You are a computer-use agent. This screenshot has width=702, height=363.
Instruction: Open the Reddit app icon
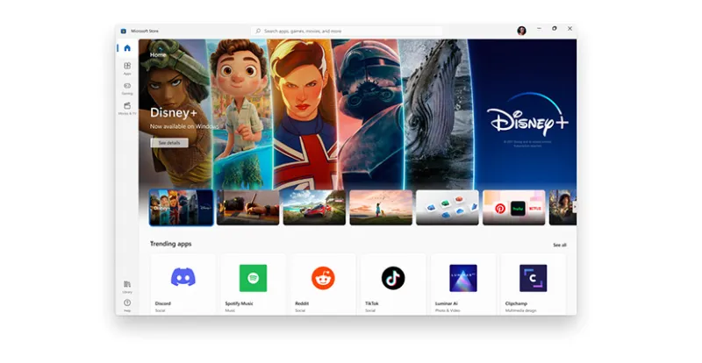point(323,278)
